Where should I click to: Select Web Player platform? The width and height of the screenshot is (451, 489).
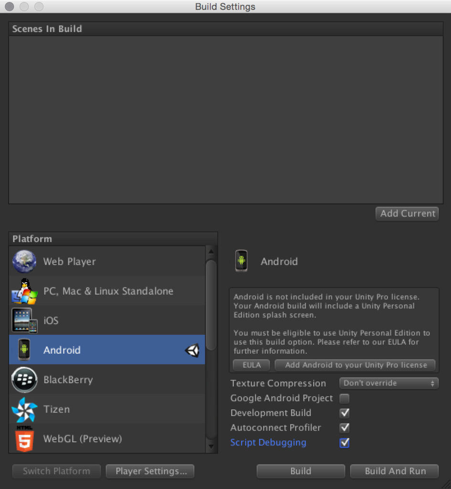click(x=107, y=261)
